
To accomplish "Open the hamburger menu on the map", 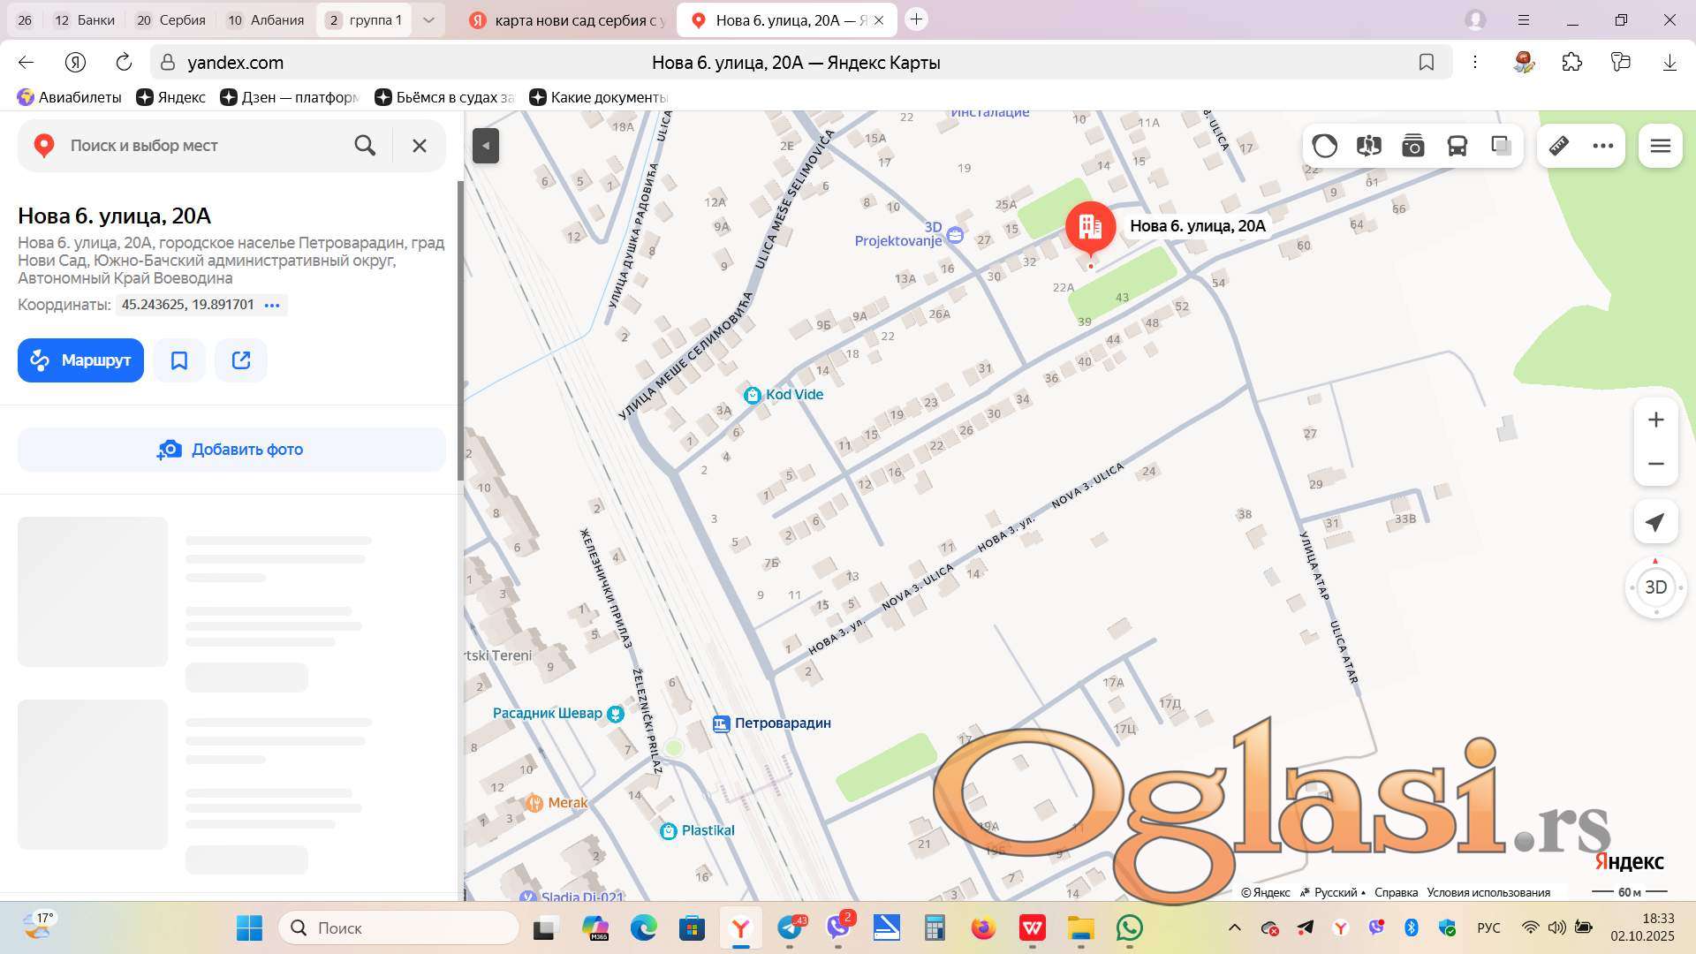I will (1660, 146).
